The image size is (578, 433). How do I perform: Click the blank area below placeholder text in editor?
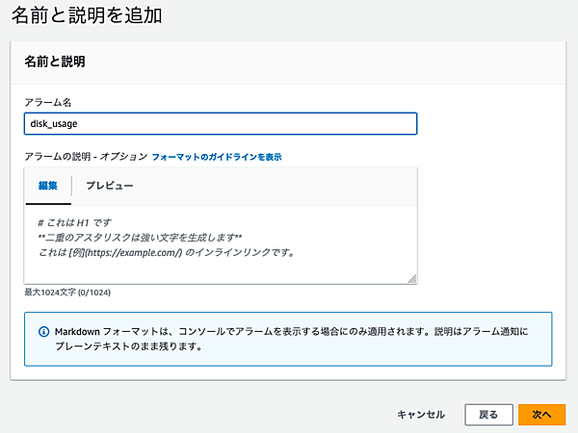click(220, 270)
